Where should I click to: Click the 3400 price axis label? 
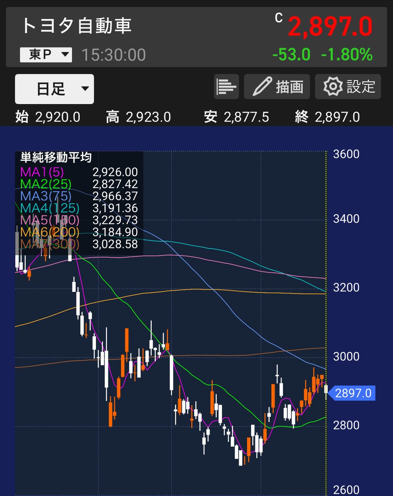coord(346,219)
